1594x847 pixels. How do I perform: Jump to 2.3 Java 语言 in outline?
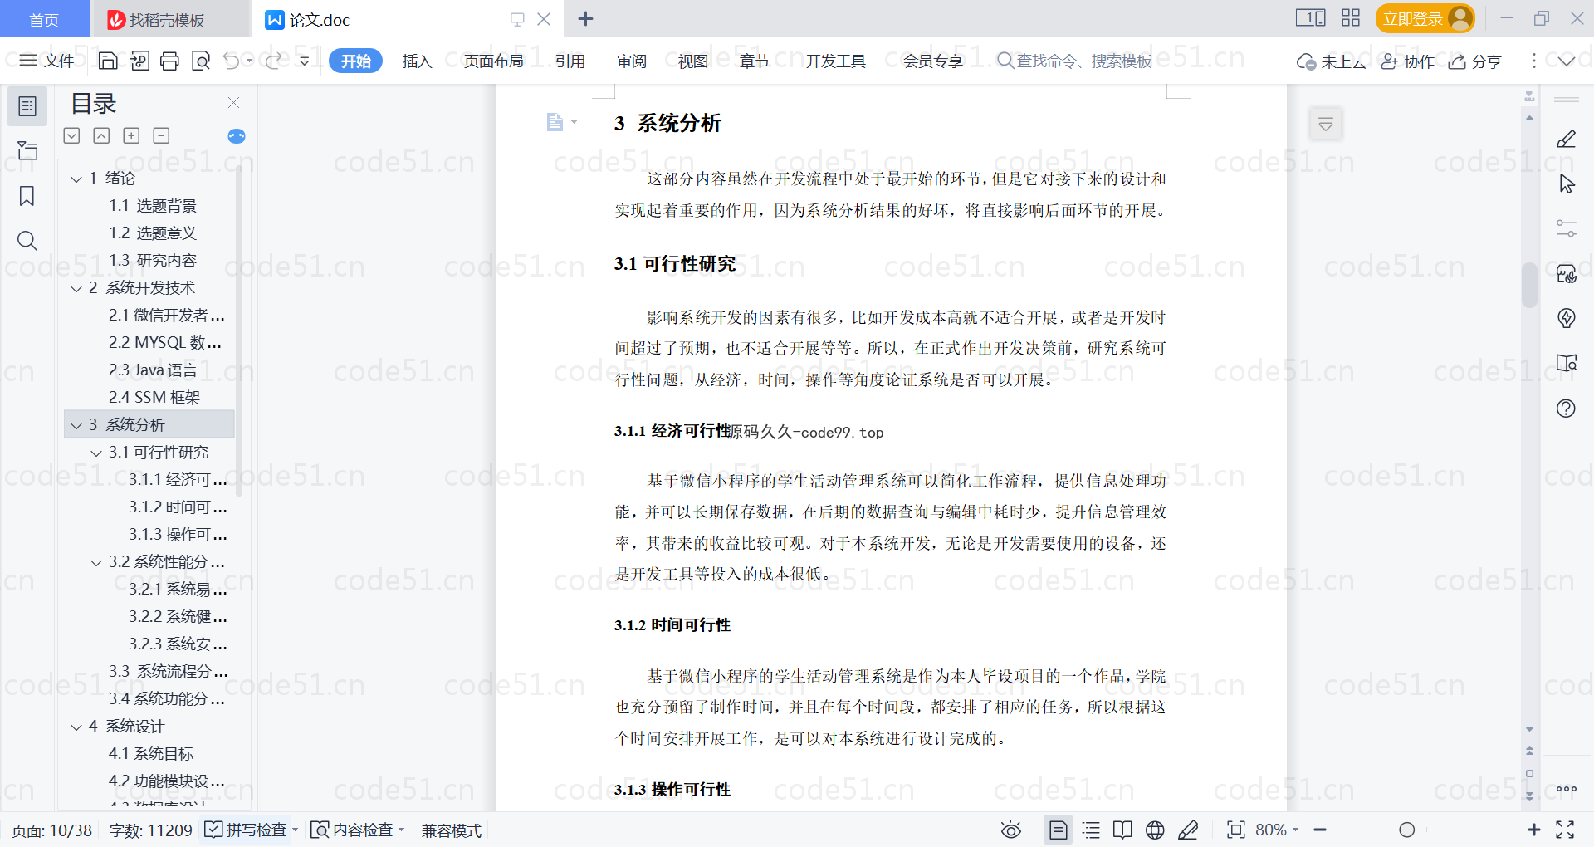pos(153,370)
